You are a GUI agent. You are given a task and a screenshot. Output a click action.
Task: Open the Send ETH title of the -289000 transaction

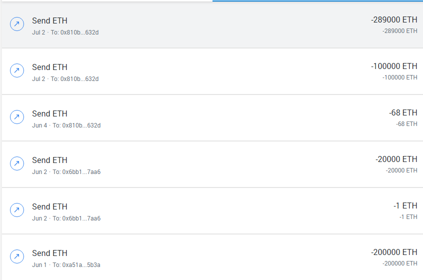pyautogui.click(x=49, y=20)
